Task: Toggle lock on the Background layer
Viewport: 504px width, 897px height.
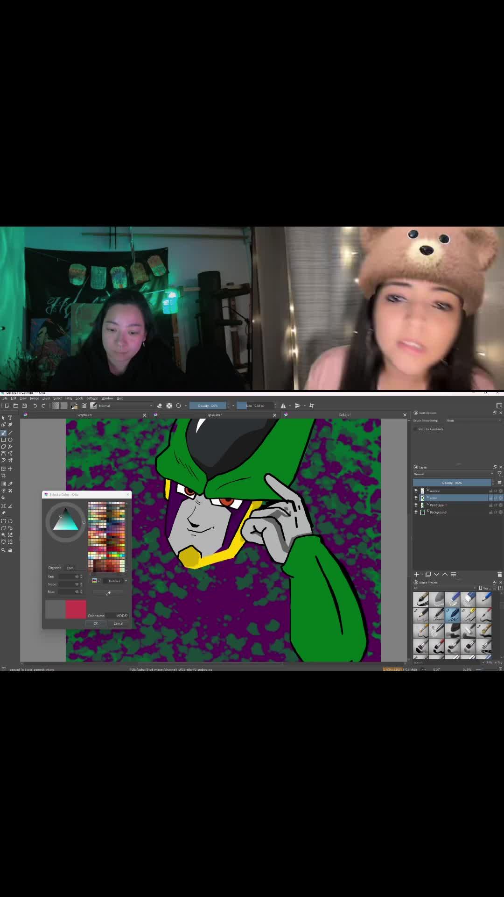Action: [491, 512]
